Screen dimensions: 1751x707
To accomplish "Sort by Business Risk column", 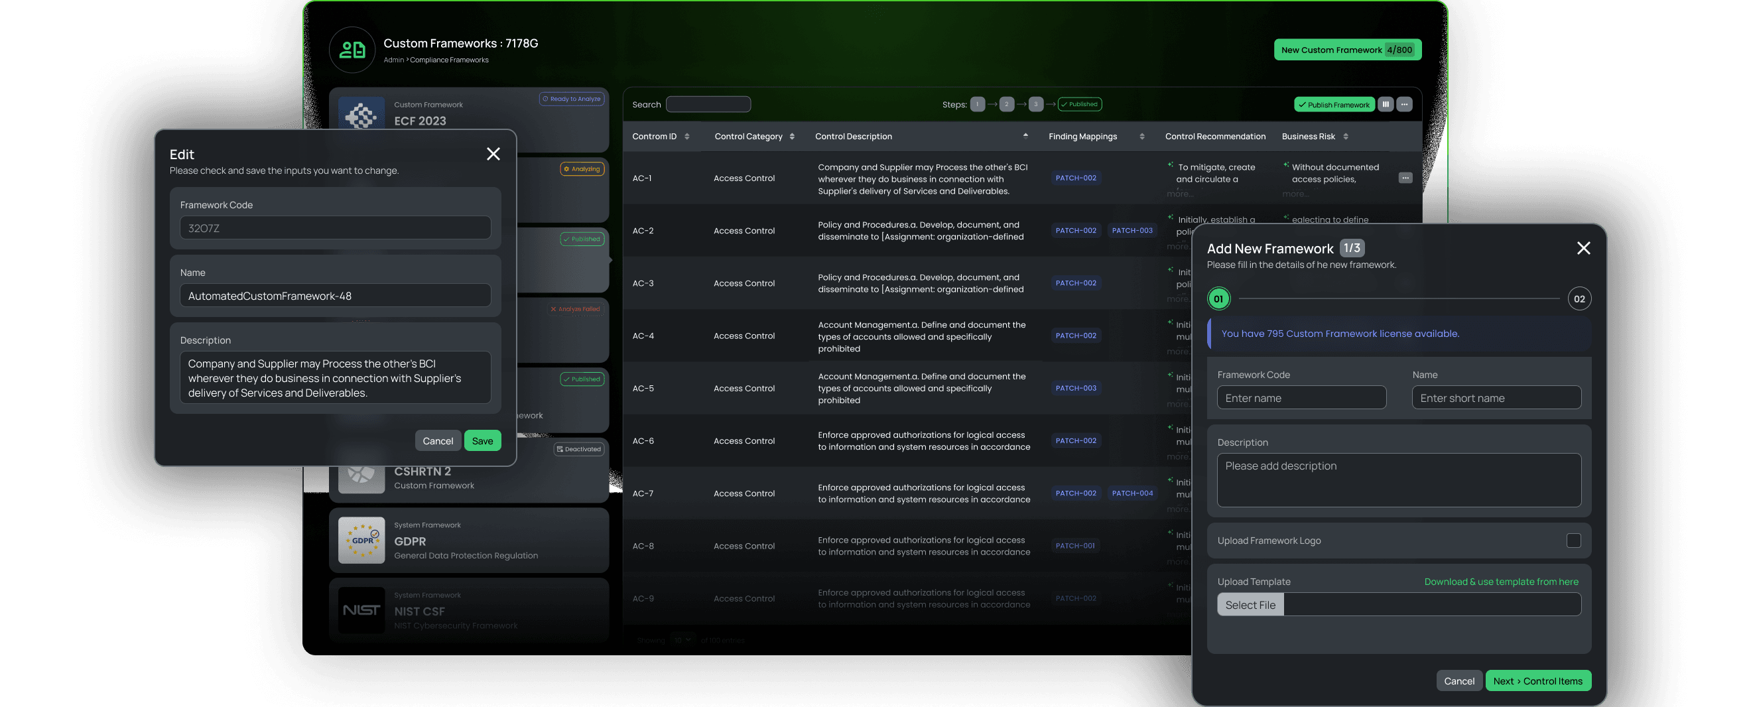I will (1346, 137).
